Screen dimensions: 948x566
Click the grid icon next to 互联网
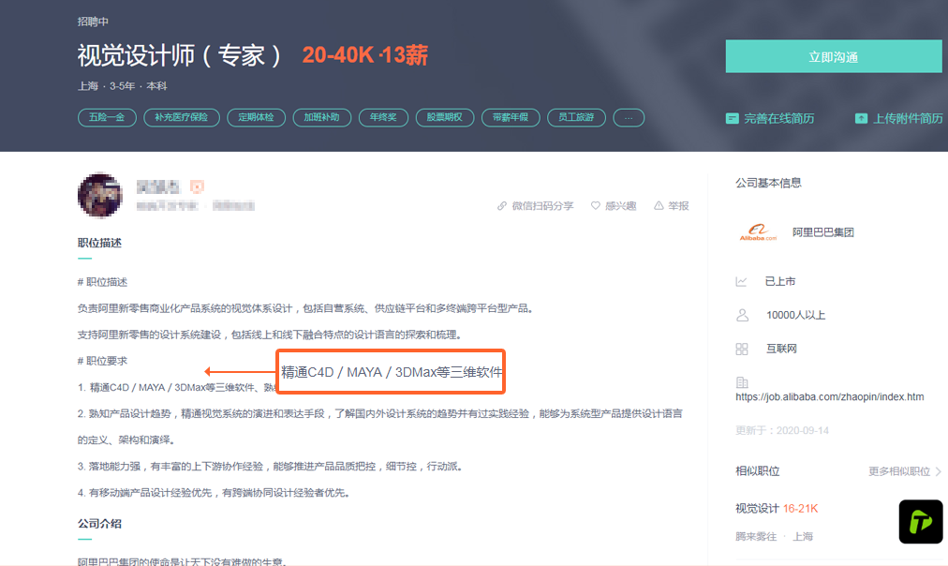tap(742, 349)
